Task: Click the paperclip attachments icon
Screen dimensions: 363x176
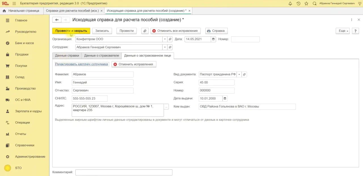Action: pos(145,31)
